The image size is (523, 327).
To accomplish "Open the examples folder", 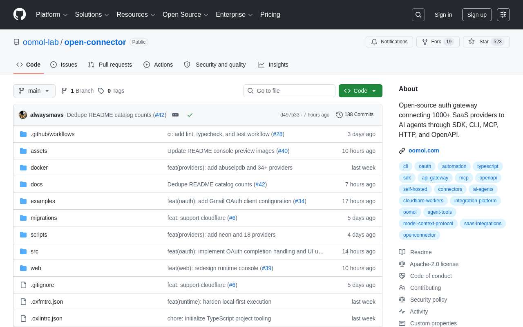I will (43, 201).
